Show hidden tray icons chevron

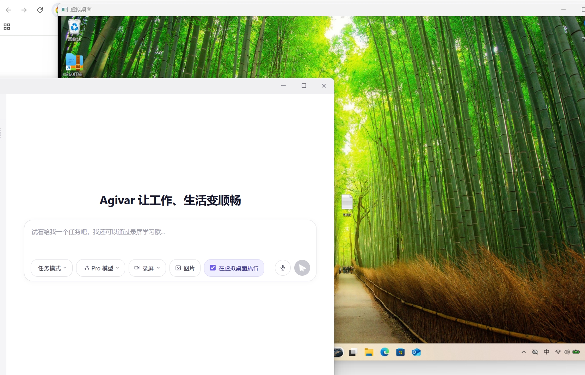524,352
